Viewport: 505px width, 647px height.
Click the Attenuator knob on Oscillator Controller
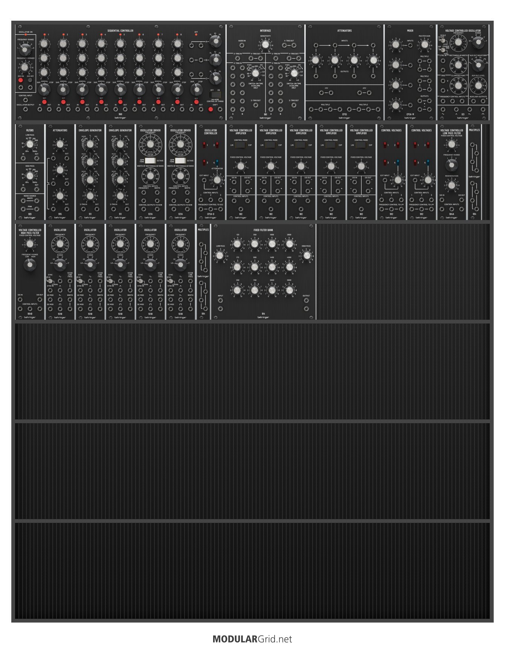217,180
